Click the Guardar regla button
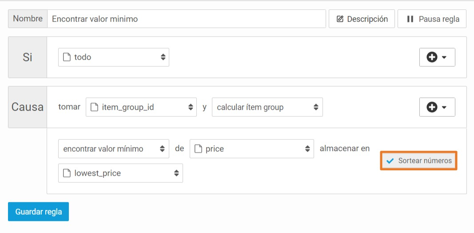 pyautogui.click(x=38, y=212)
